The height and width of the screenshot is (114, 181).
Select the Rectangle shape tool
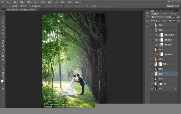coord(3,70)
